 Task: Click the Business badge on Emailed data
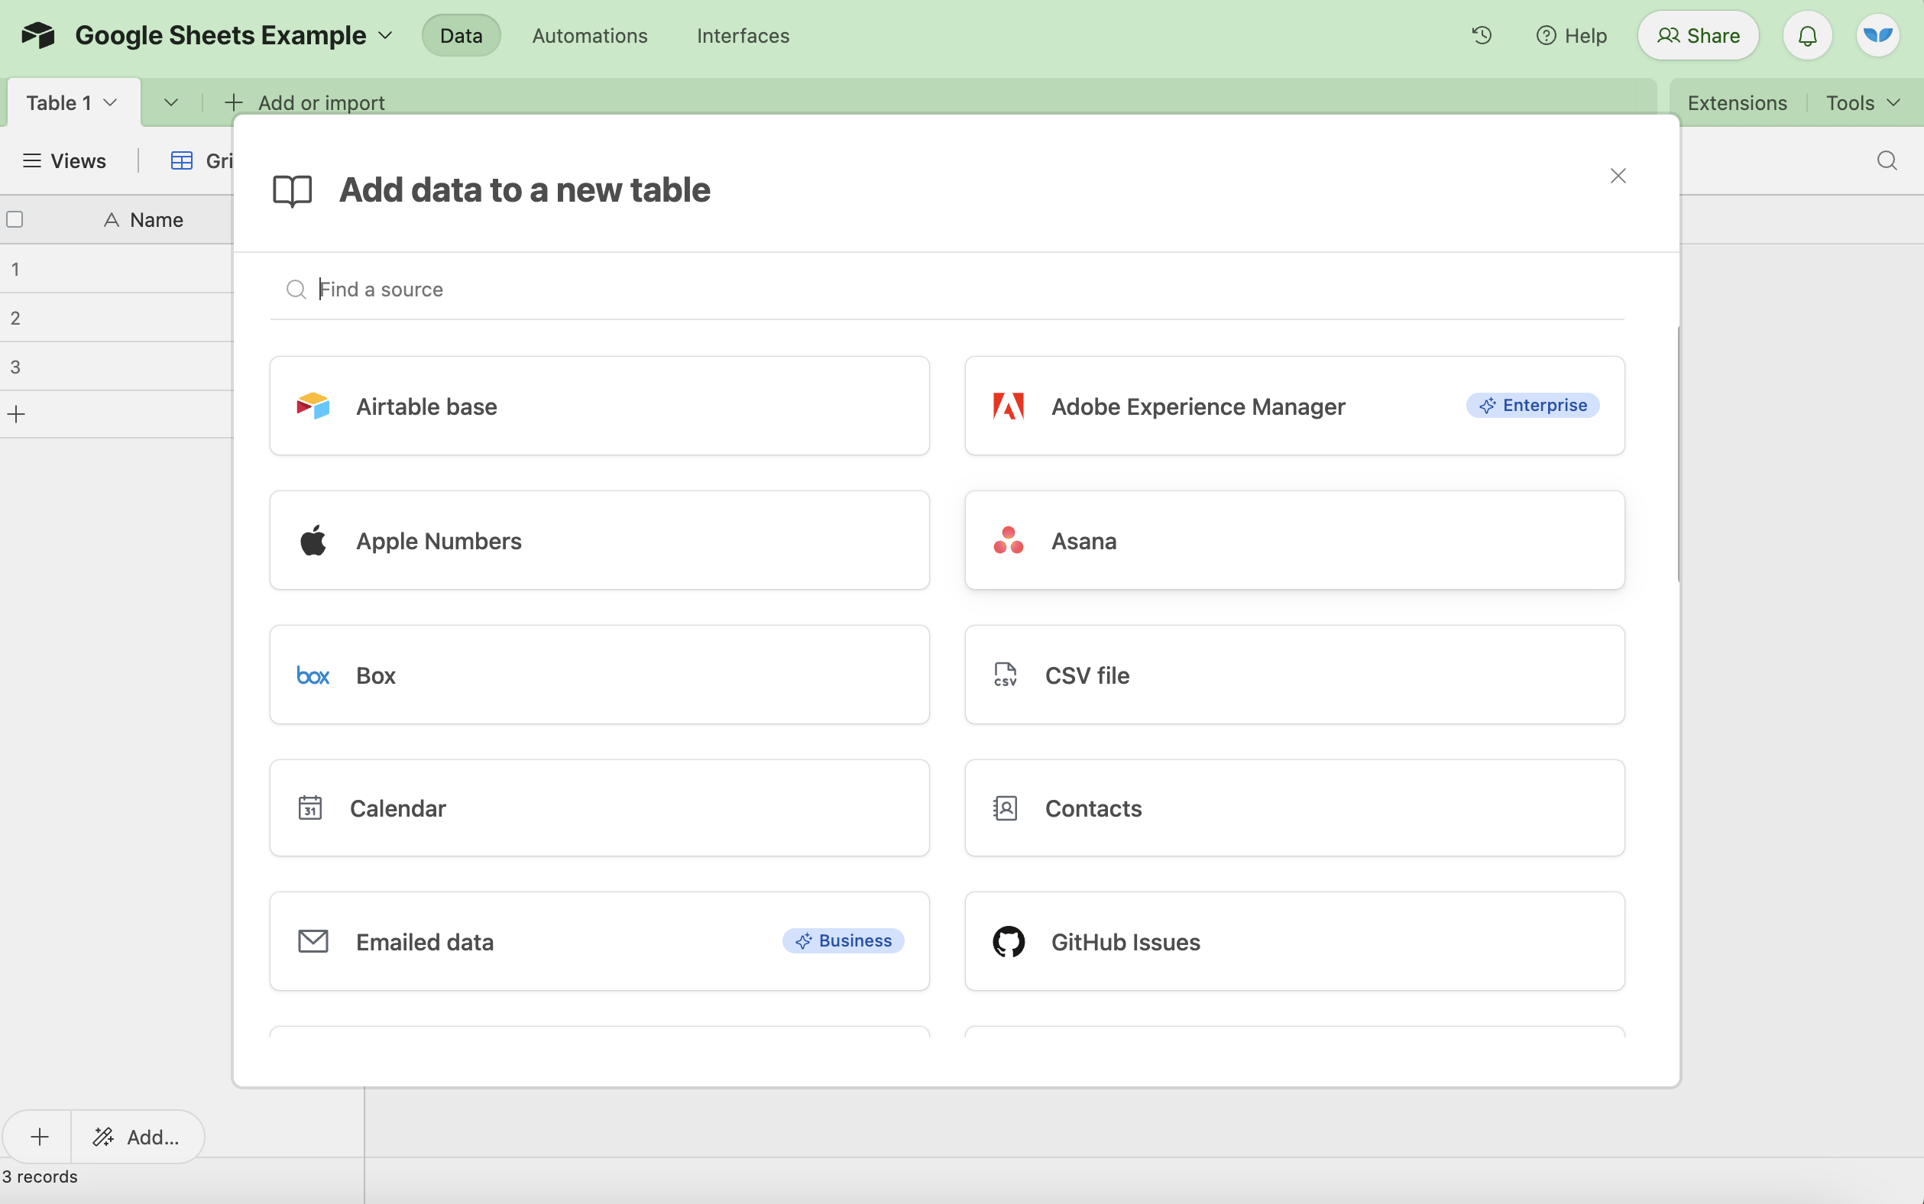coord(843,940)
